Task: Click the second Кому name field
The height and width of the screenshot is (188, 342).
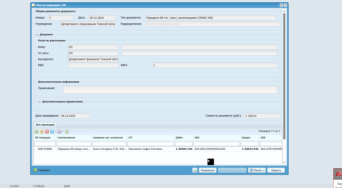Action: click(199, 47)
